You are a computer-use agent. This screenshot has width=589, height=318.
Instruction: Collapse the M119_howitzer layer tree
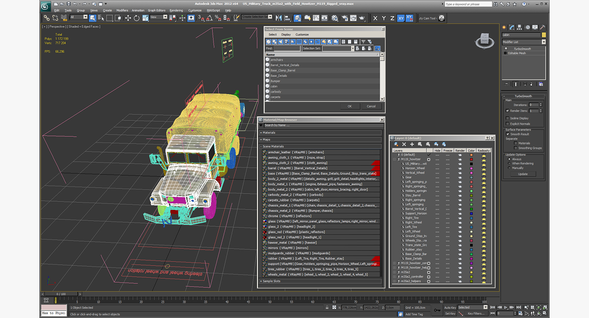[394, 159]
